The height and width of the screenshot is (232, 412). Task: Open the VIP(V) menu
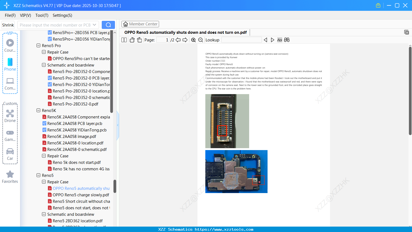(25, 15)
